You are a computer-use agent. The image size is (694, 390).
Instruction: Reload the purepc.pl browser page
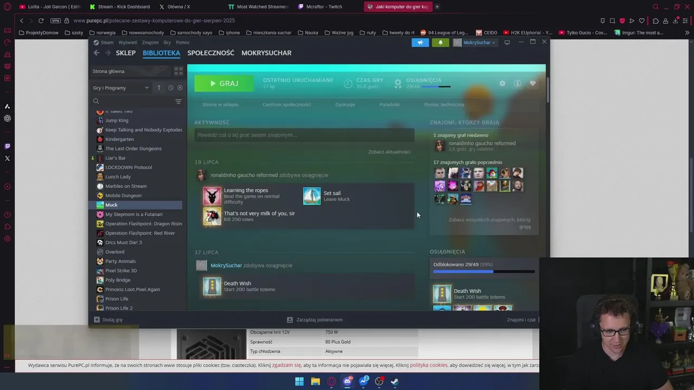click(41, 21)
